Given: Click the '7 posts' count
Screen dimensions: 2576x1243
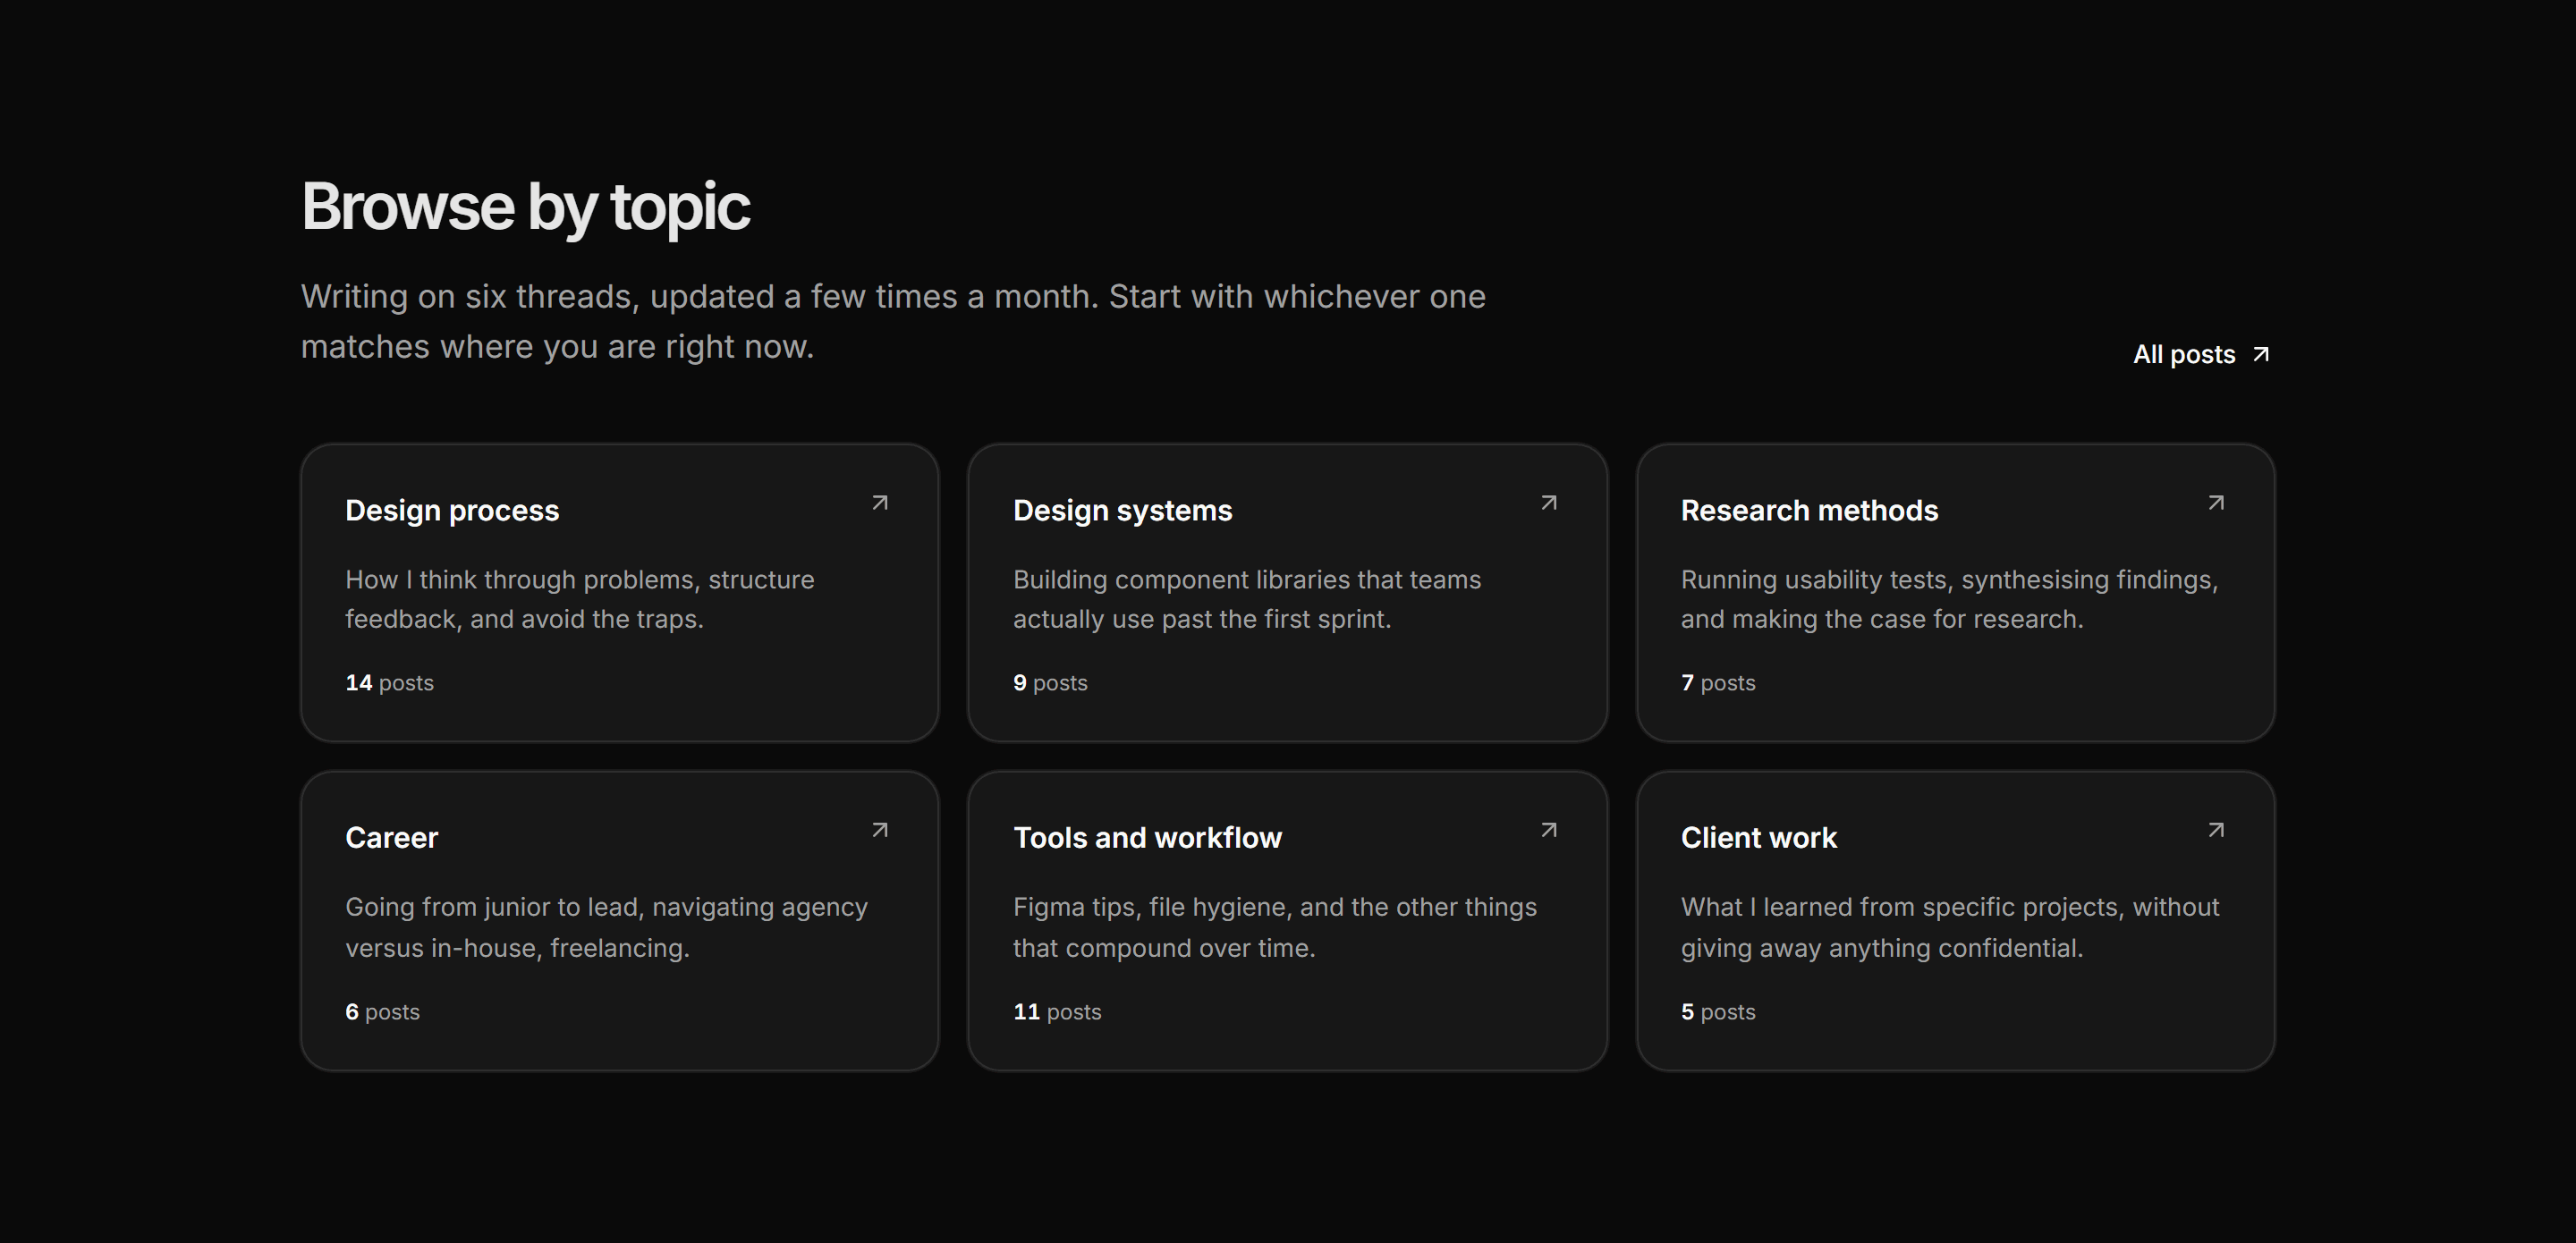Looking at the screenshot, I should click(1718, 683).
